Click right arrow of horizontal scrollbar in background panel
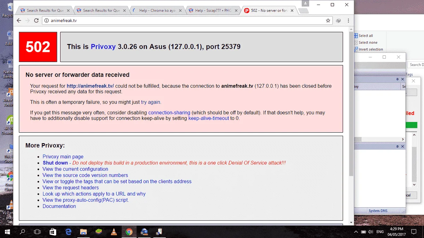The image size is (424, 238). [x=403, y=139]
